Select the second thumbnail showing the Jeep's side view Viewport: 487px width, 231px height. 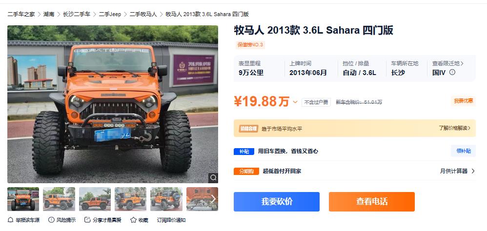tap(59, 199)
